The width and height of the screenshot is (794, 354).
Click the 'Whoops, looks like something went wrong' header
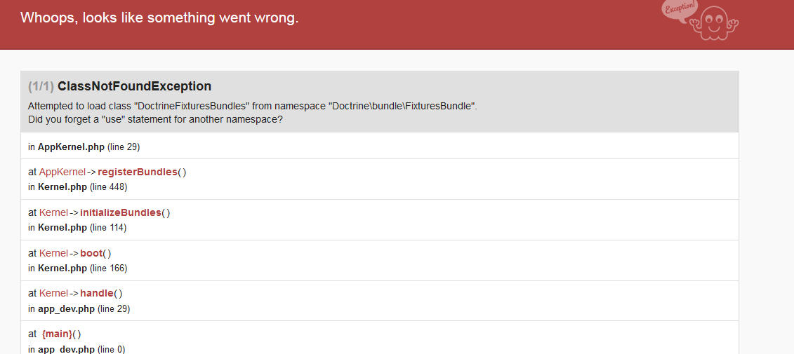point(159,18)
